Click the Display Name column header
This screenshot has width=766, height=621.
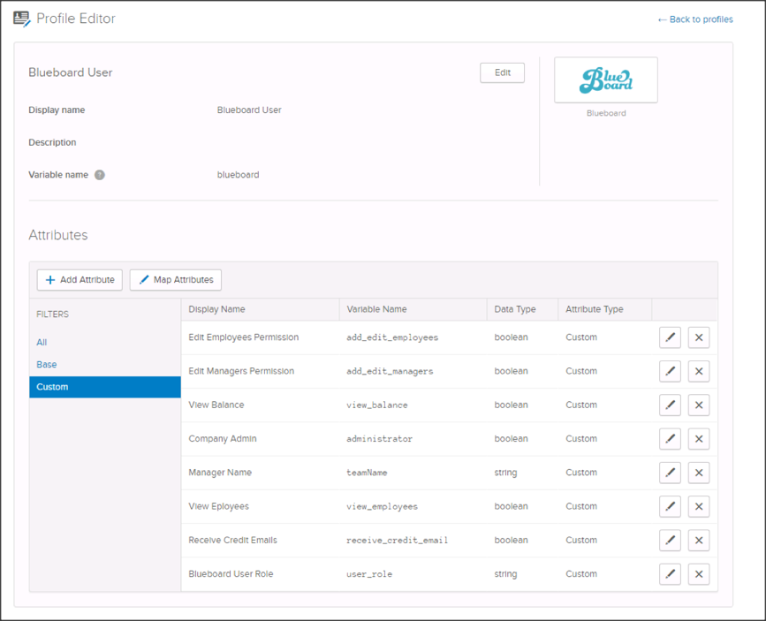pos(216,309)
